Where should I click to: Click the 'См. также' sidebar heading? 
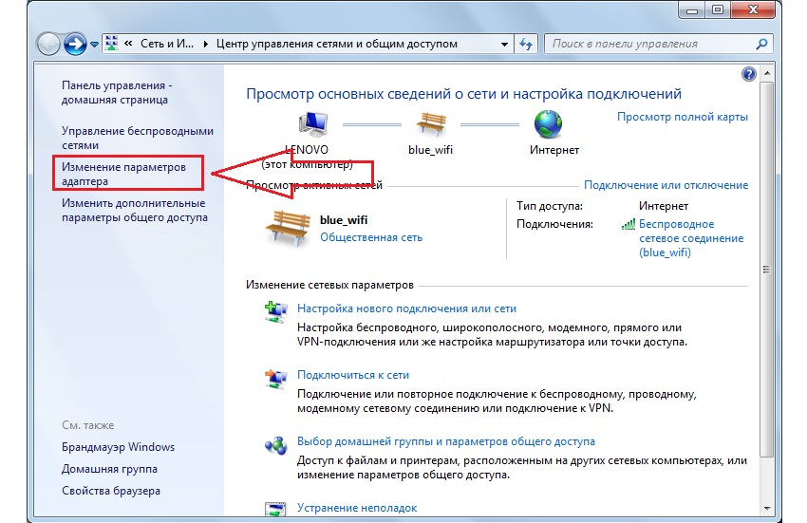click(x=88, y=425)
